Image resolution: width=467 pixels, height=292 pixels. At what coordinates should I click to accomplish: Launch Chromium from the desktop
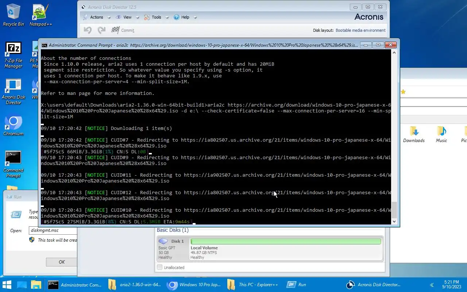(x=13, y=126)
